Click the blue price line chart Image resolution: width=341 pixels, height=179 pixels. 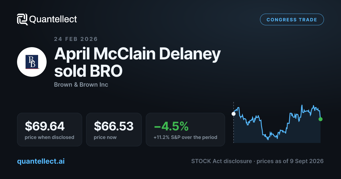pos(277,122)
